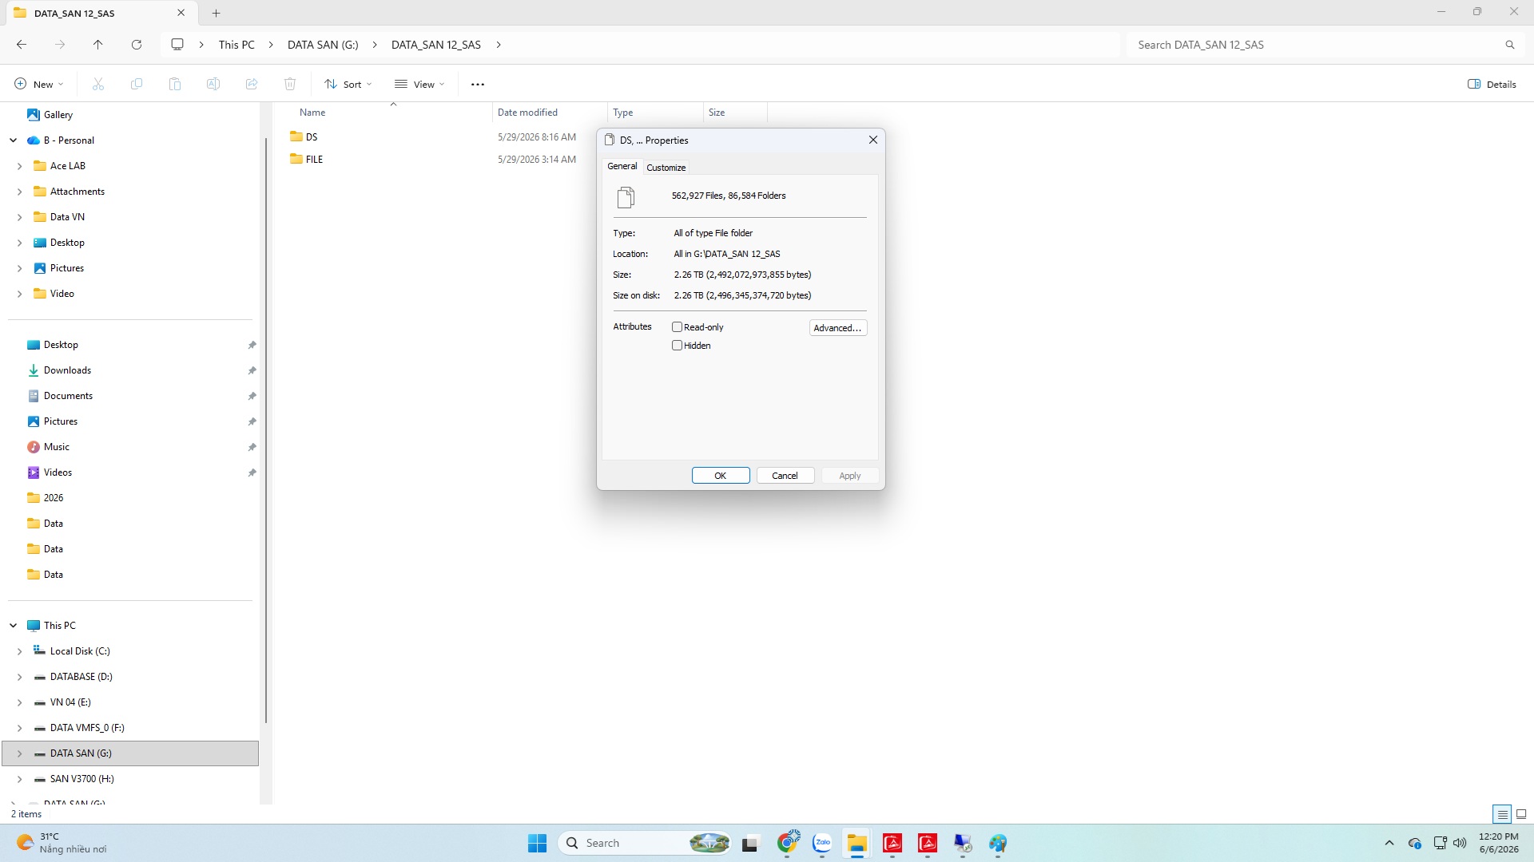
Task: Toggle the Read-only checkbox
Action: coord(678,327)
